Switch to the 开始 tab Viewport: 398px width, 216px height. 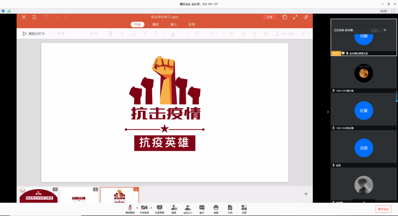coord(138,24)
